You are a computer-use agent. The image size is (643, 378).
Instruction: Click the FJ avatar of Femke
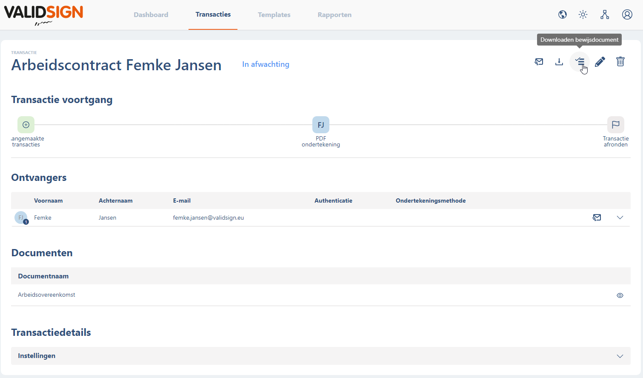(x=21, y=218)
